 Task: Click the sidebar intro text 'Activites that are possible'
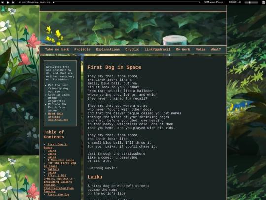(60, 73)
